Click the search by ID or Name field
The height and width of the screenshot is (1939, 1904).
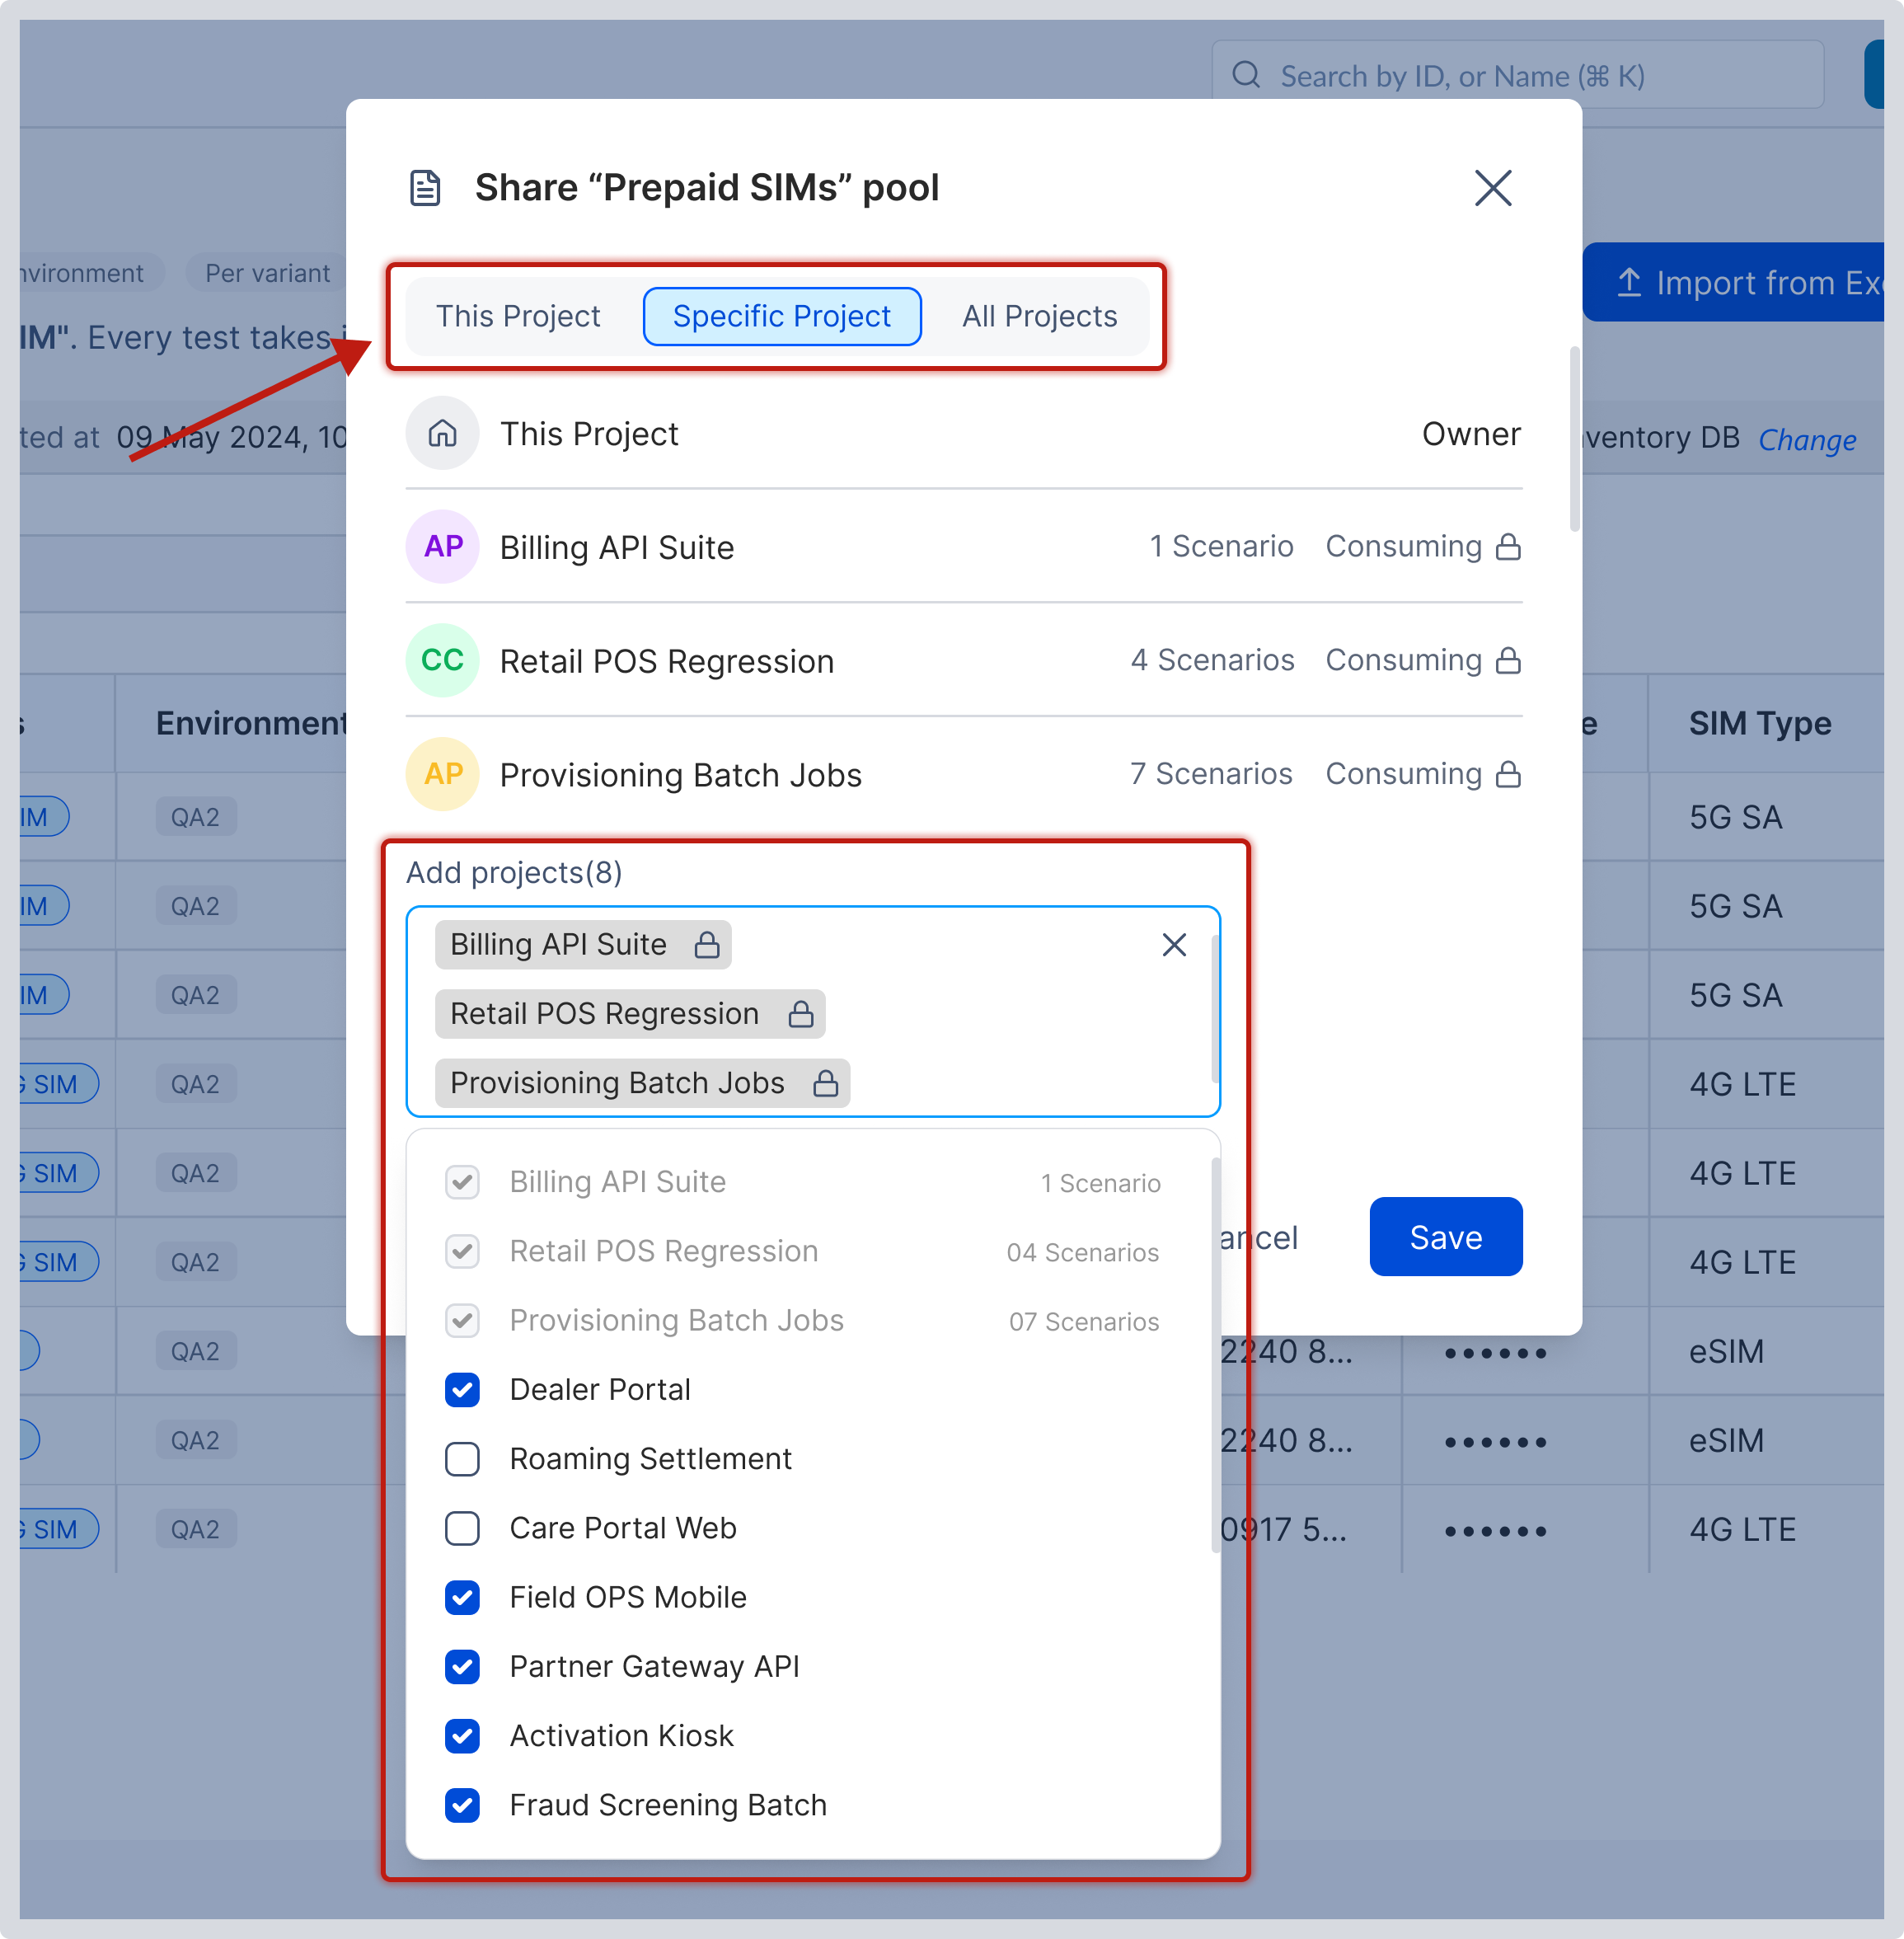pyautogui.click(x=1518, y=75)
